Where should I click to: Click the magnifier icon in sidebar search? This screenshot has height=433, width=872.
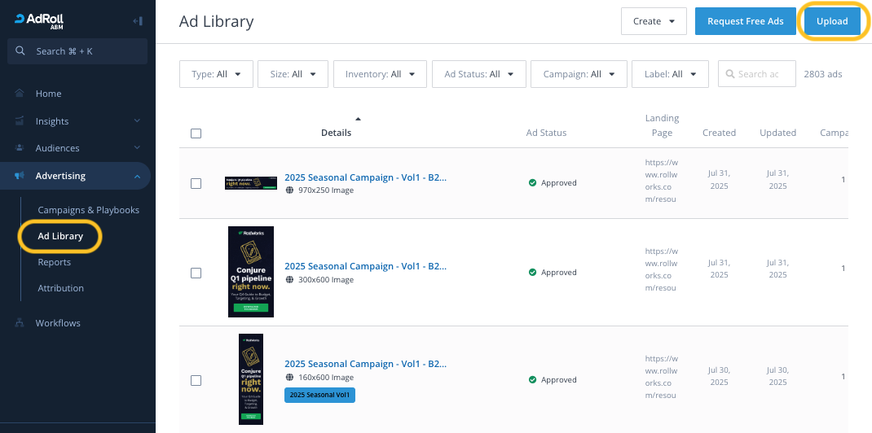(21, 51)
